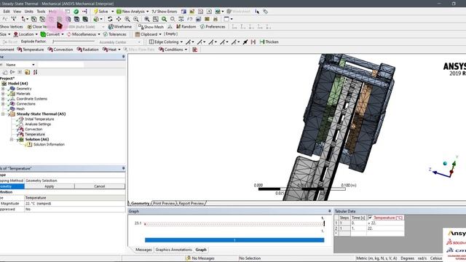Expand the Connections tree node
The width and height of the screenshot is (466, 262).
pos(3,103)
